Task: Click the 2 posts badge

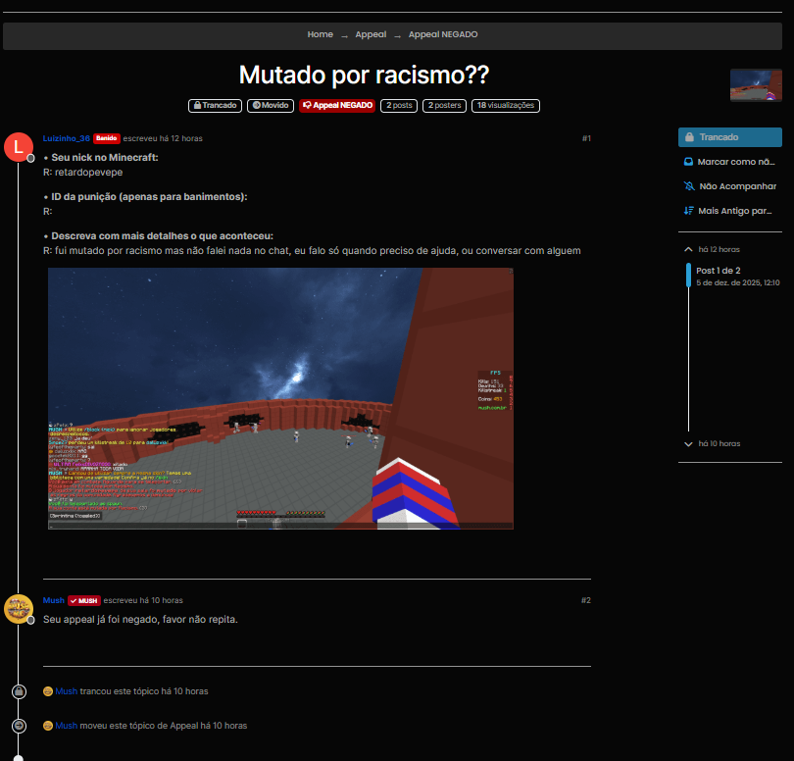Action: 399,105
